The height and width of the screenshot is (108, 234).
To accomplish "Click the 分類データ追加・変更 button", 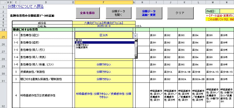I will [149, 13].
